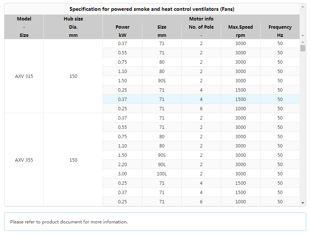This screenshot has width=310, height=235.
Task: Click the 90L motor size cell
Action: click(162, 165)
